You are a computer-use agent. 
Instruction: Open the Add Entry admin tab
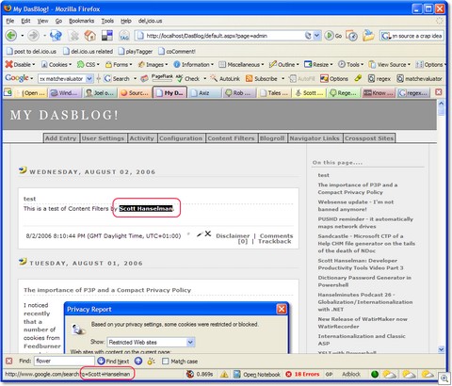pyautogui.click(x=60, y=138)
